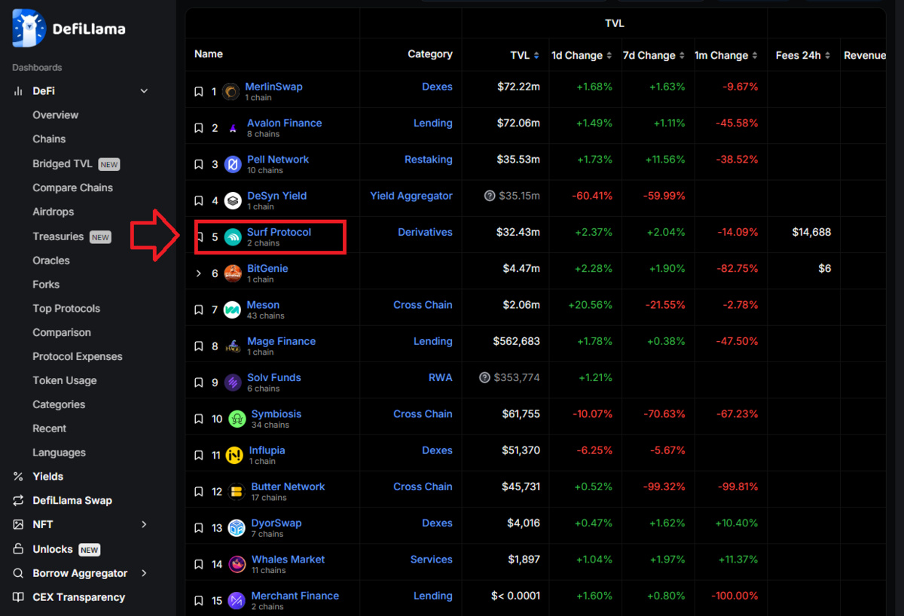The height and width of the screenshot is (616, 904).
Task: Open the Restaking category link
Action: 429,160
